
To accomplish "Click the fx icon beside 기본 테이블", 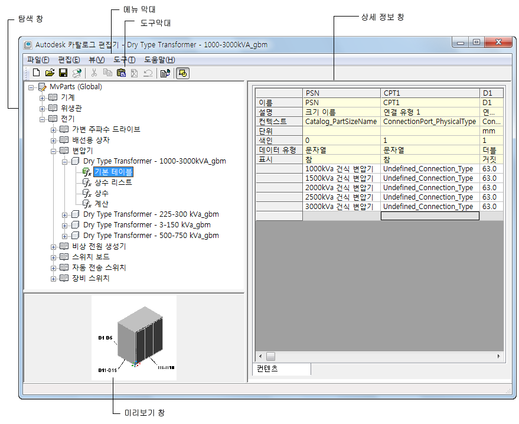I will tap(87, 172).
